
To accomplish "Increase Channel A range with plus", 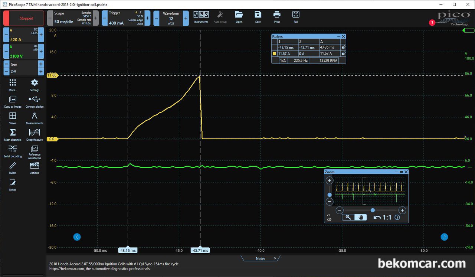I will pyautogui.click(x=41, y=35).
